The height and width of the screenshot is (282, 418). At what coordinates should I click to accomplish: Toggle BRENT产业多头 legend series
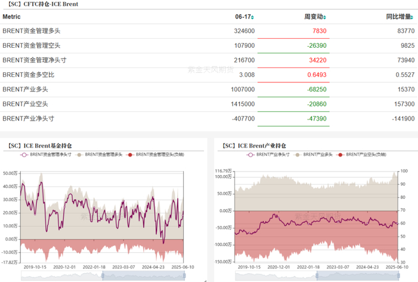(x=313, y=155)
